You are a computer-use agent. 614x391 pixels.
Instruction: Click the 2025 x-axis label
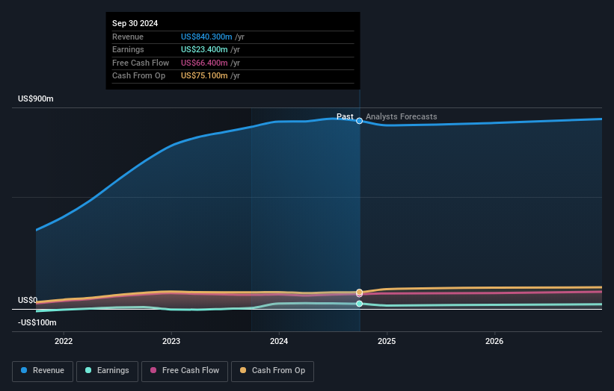tap(387, 341)
